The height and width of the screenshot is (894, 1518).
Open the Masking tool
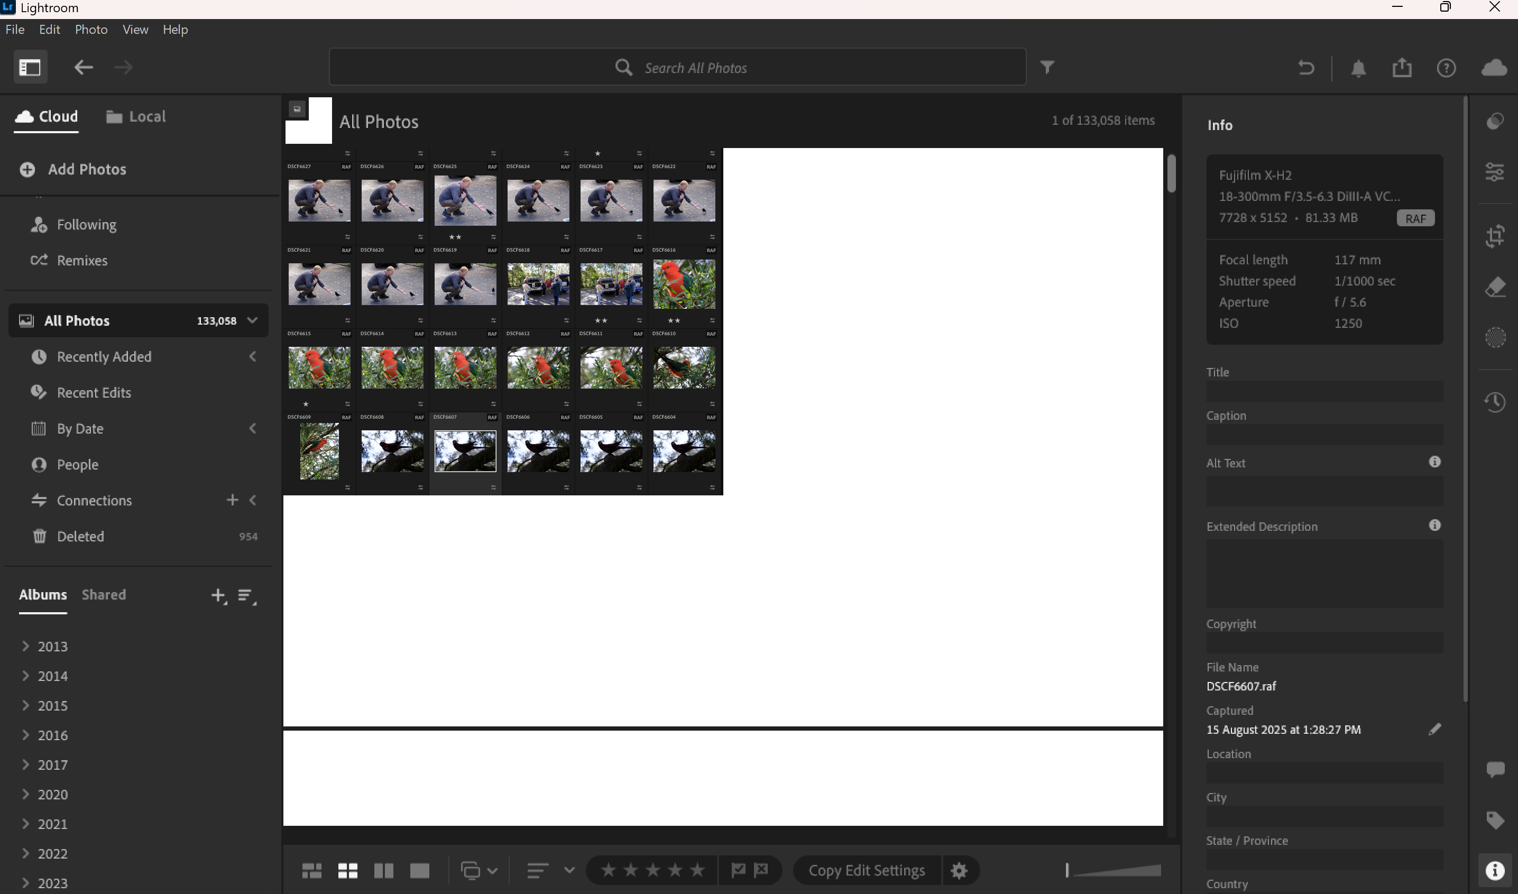pos(1496,337)
